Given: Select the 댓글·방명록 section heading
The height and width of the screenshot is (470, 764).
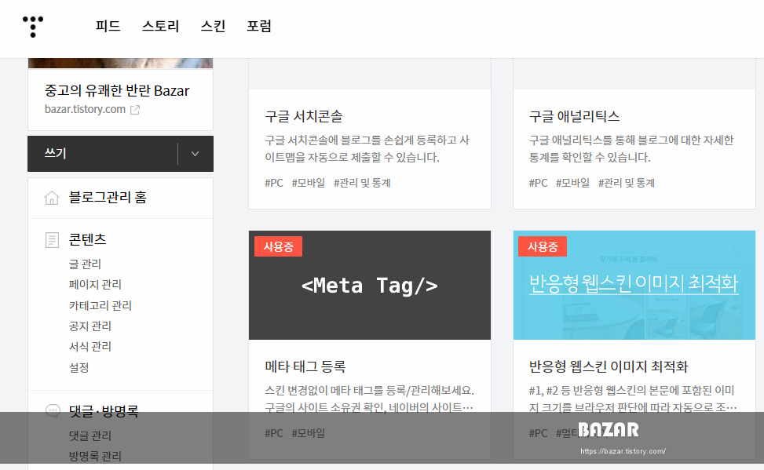Looking at the screenshot, I should click(104, 411).
